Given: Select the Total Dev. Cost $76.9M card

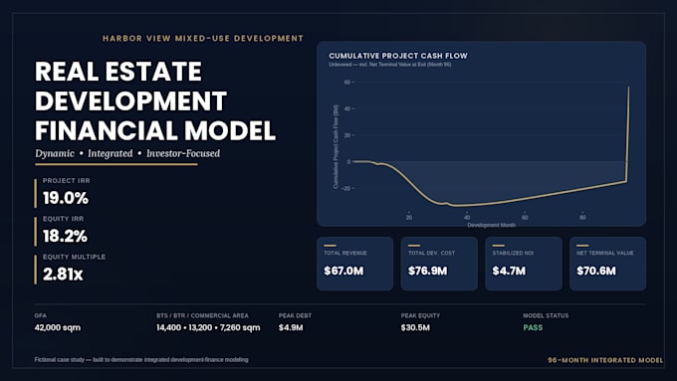Looking at the screenshot, I should tap(439, 264).
